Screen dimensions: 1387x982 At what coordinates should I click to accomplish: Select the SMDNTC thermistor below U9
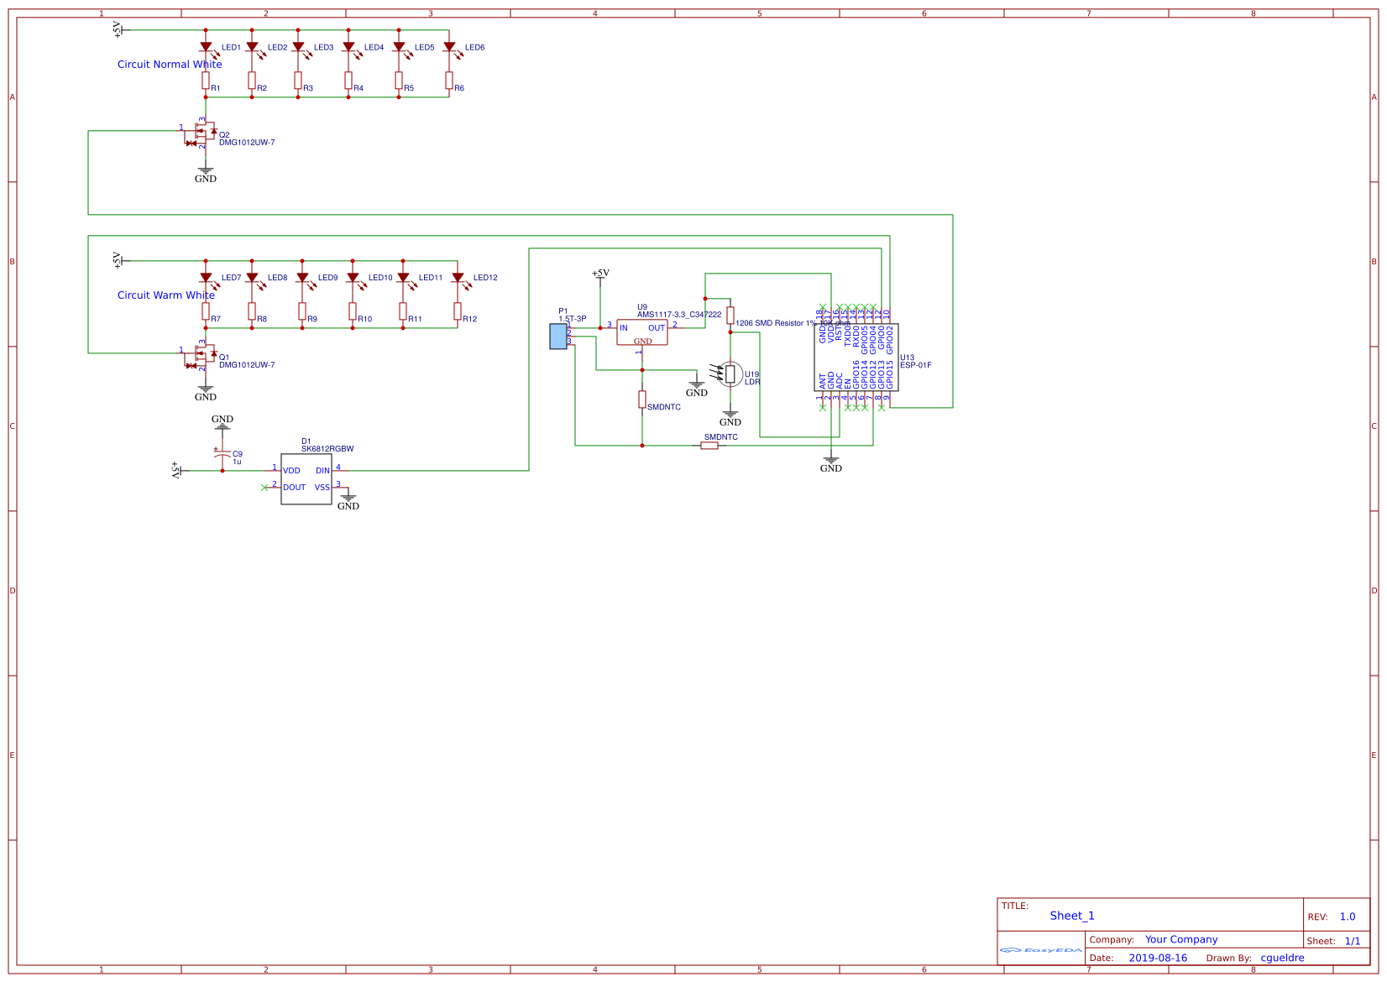[642, 400]
